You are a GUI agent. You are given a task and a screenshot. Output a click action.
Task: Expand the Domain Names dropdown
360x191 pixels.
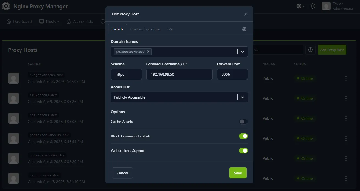242,52
